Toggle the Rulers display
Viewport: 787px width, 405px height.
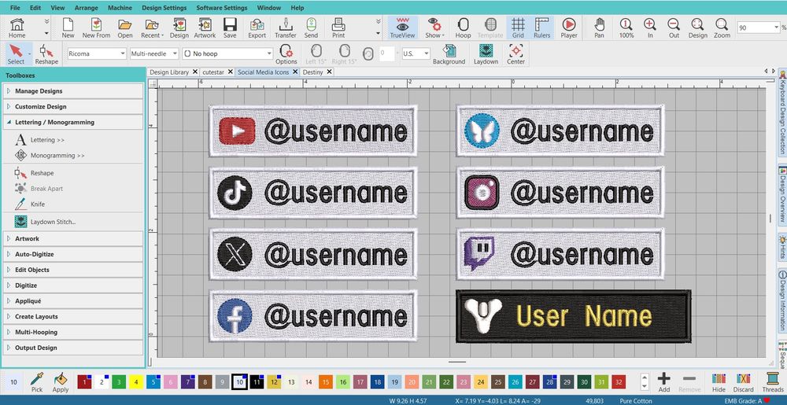click(x=541, y=28)
